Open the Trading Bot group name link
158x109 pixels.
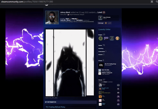pos(107,73)
